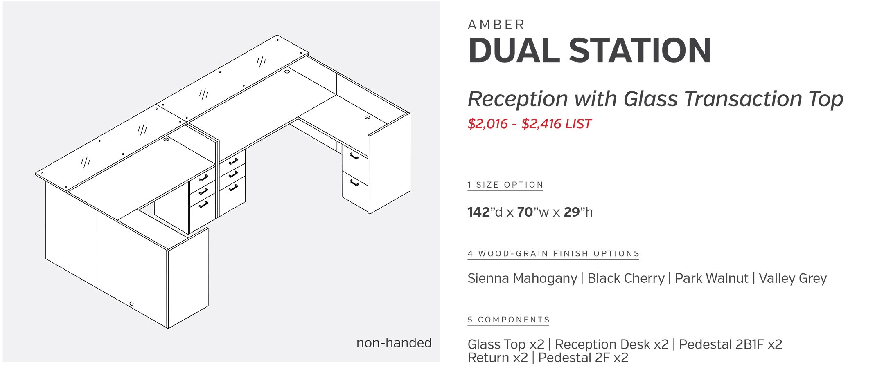Click the Reception with Glass Transaction Top subtitle
This screenshot has height=378, width=884.
coord(655,99)
